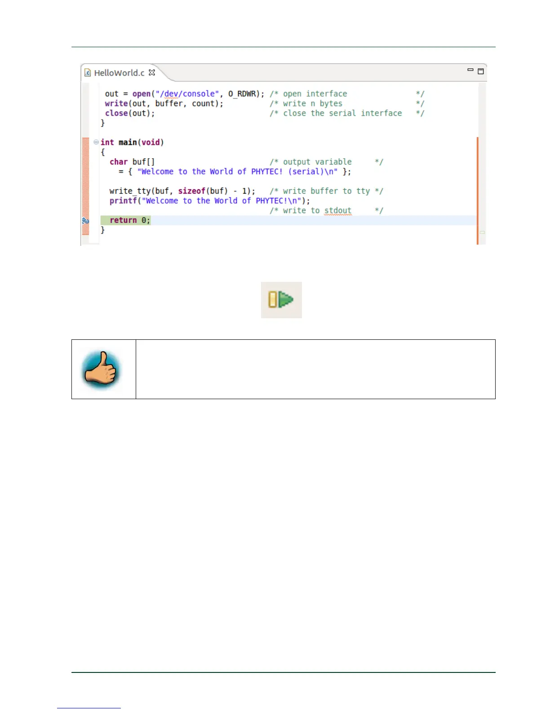Click the '/* write buffer to tty */' comment
This screenshot has width=550, height=712.
(326, 191)
